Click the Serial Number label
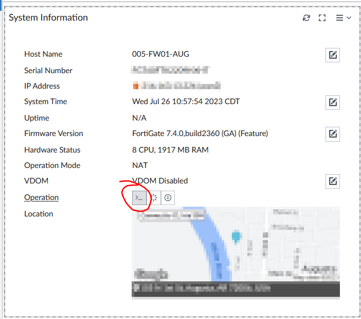Screen dimensions: 361x319 (48, 71)
